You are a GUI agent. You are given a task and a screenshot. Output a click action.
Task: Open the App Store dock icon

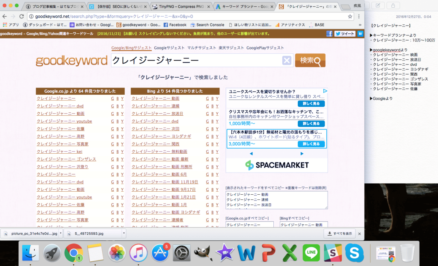coord(160,253)
